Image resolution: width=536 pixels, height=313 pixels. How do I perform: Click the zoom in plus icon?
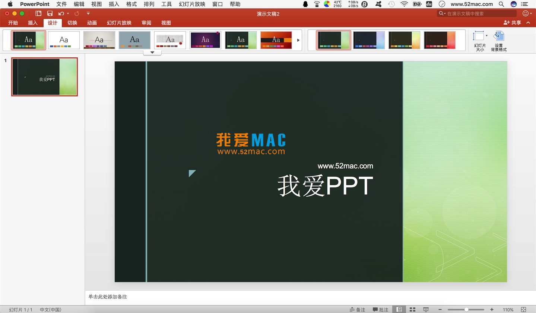click(492, 310)
